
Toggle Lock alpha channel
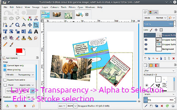pos(161,30)
